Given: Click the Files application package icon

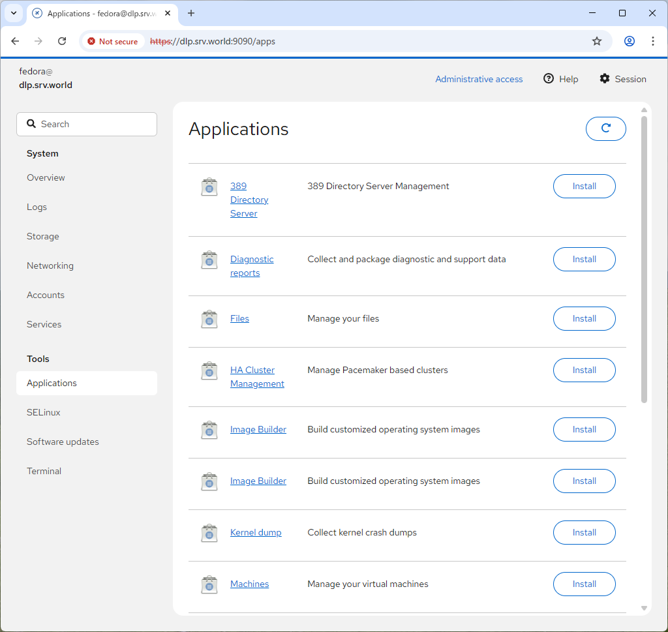Looking at the screenshot, I should coord(209,319).
